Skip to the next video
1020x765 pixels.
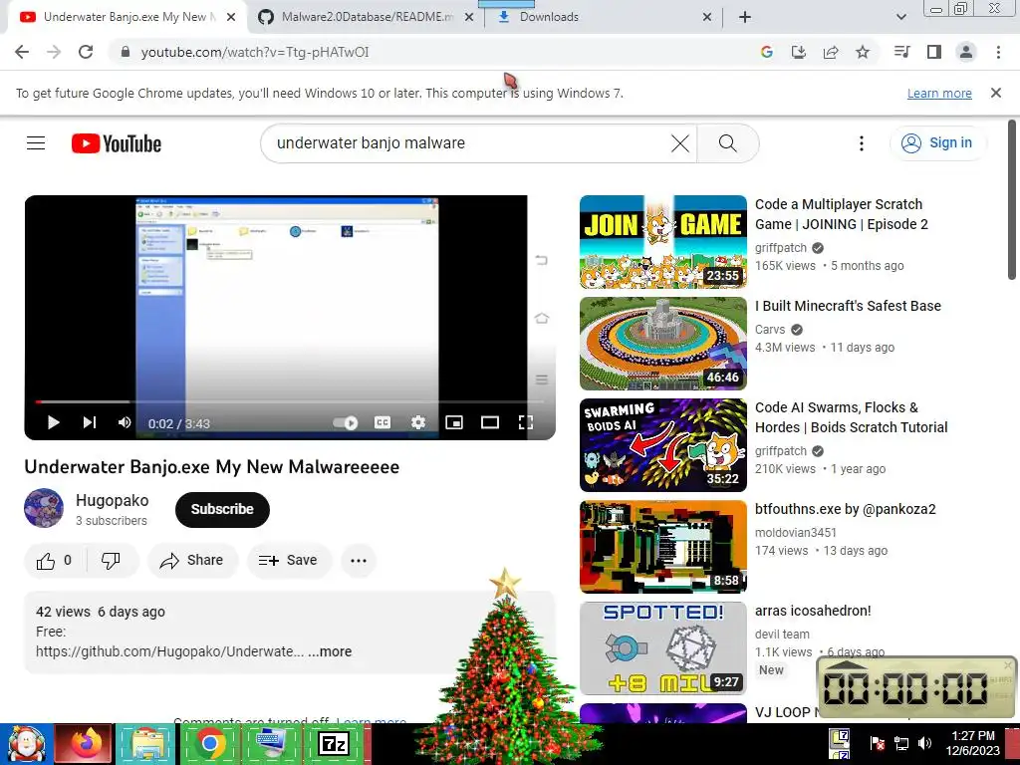tap(90, 422)
